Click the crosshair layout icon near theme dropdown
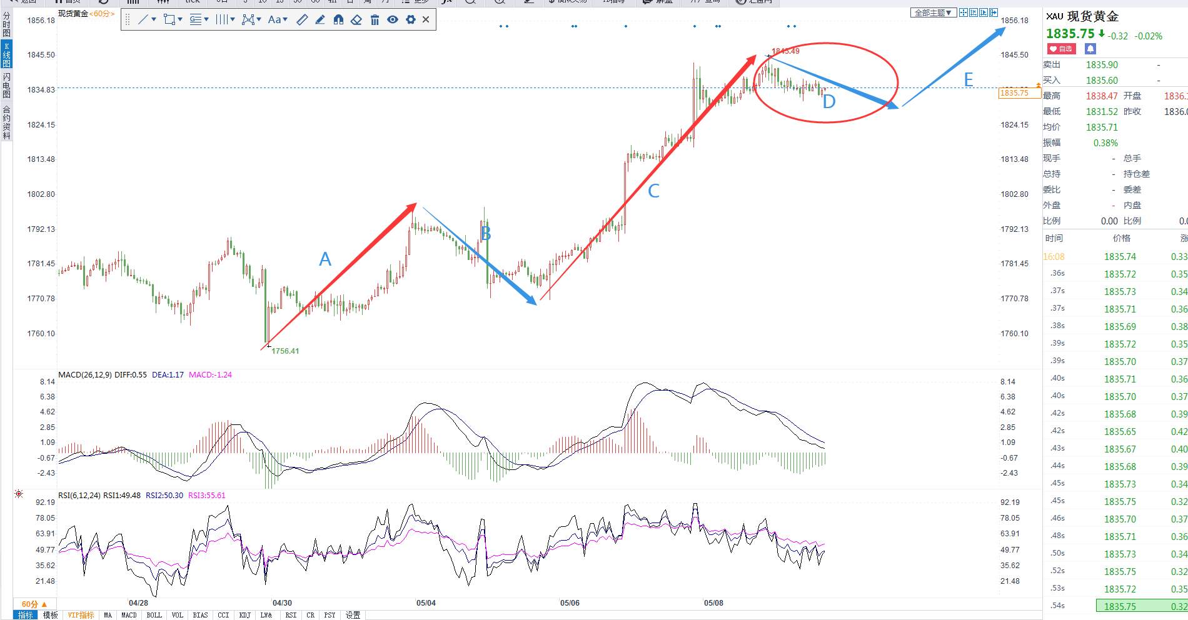Viewport: 1188px width, 620px height. click(963, 12)
